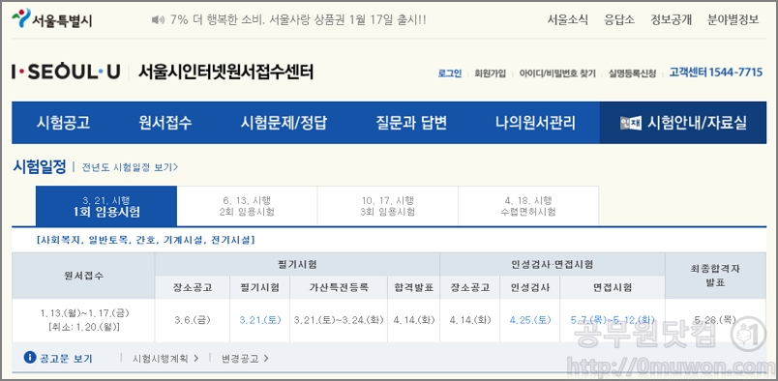Click the Seoul city logo icon

(21, 18)
